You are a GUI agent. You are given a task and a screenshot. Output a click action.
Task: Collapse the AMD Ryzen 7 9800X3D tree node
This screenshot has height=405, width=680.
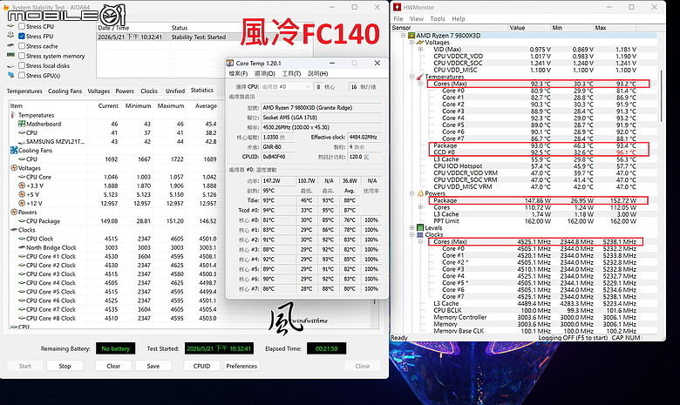pos(404,36)
